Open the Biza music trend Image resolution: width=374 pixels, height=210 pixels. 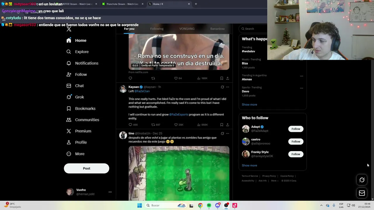click(x=245, y=63)
